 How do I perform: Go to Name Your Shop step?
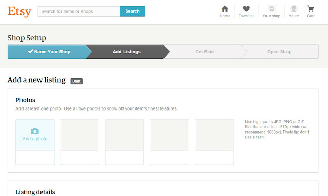49,52
